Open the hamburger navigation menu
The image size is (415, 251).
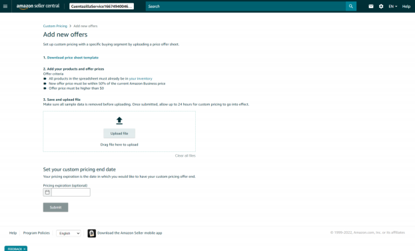coord(5,7)
